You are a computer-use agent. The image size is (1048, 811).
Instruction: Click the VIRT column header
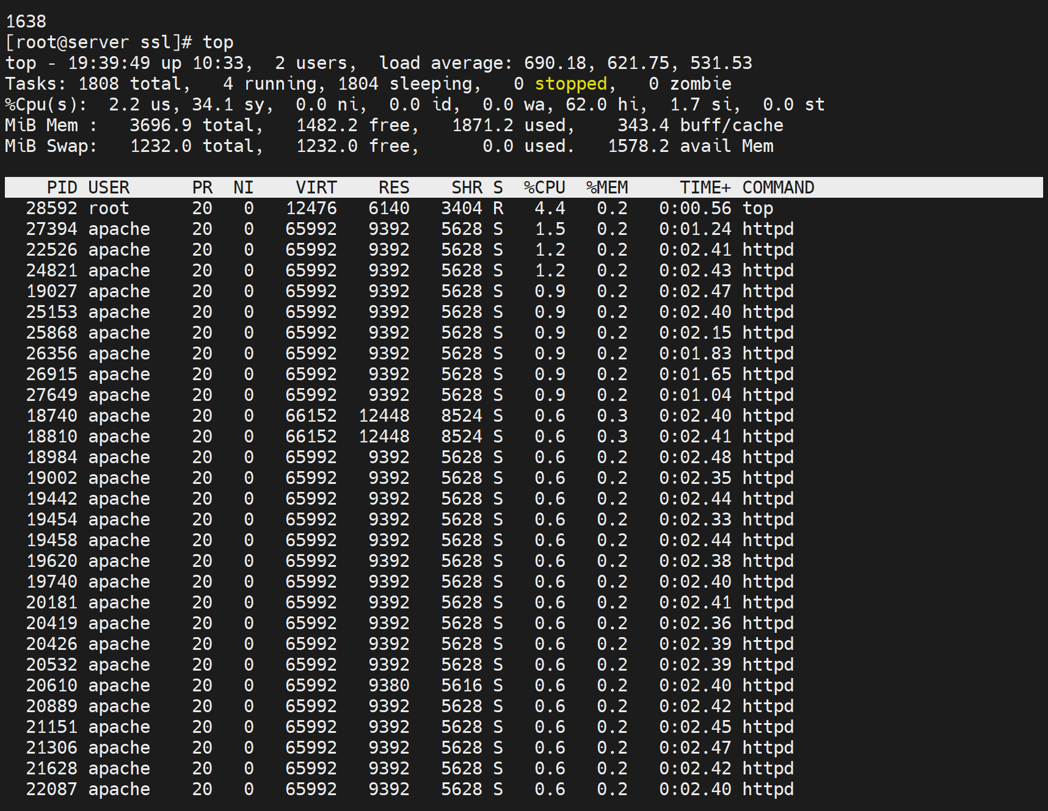(x=316, y=187)
